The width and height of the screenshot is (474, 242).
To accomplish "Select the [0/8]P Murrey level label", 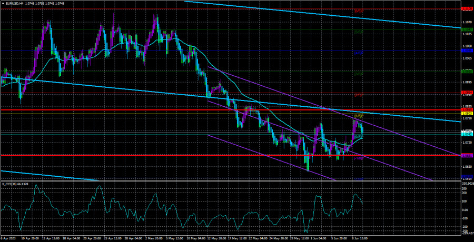I will pos(359,137).
